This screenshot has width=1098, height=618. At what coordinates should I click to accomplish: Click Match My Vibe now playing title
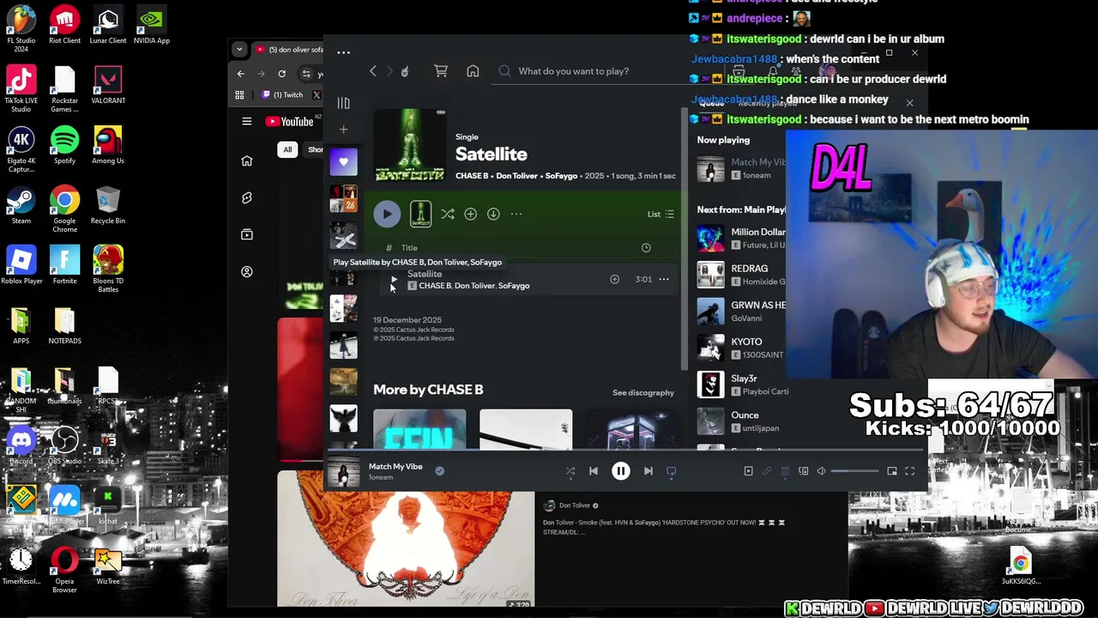coord(395,467)
